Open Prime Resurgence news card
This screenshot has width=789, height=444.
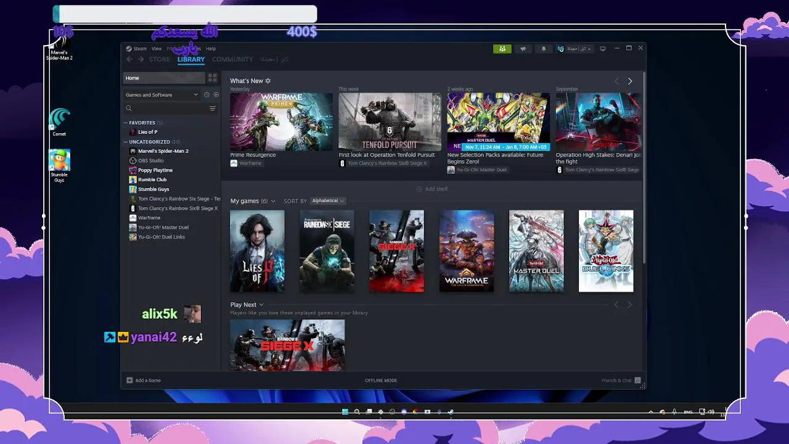[x=281, y=122]
